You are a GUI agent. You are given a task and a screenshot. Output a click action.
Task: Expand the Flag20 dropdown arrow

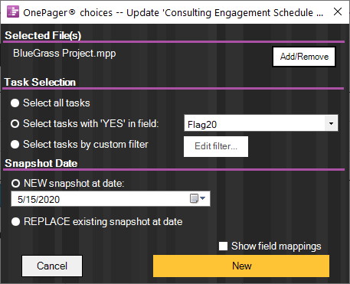click(331, 123)
